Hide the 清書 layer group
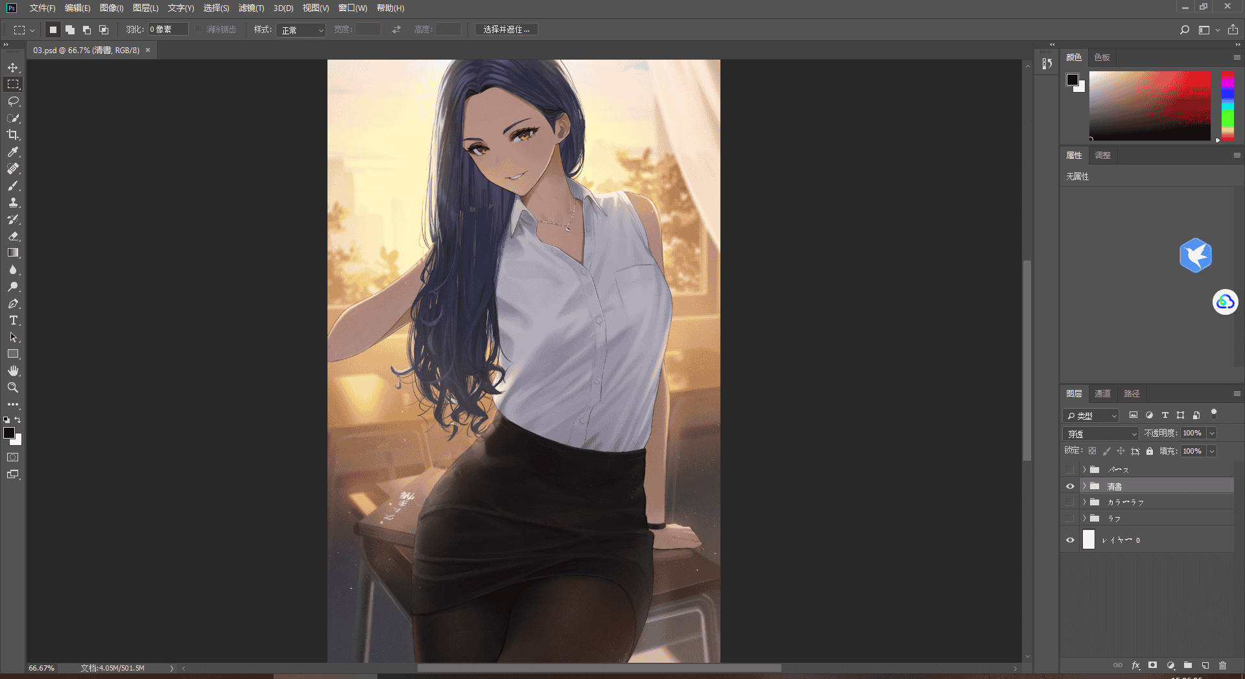This screenshot has height=679, width=1245. click(x=1070, y=486)
